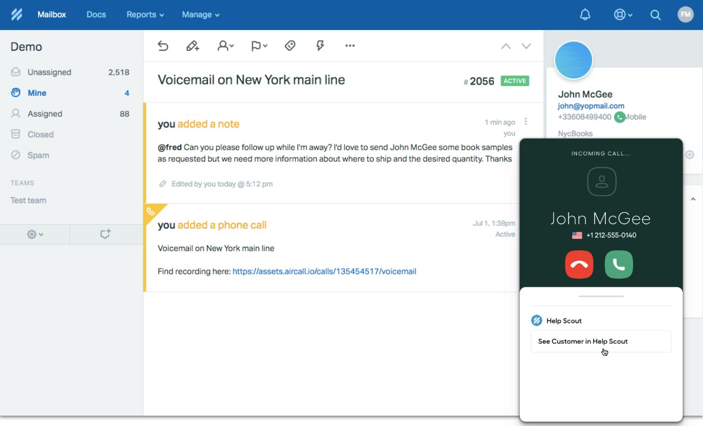Click the workflows lightning icon
Screen dimensions: 703x426
pyautogui.click(x=320, y=46)
